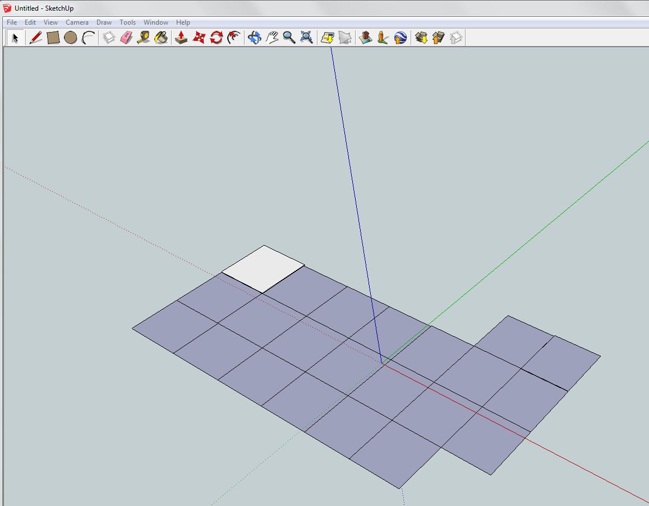The width and height of the screenshot is (649, 506).
Task: Select the arrow Select tool
Action: (15, 38)
